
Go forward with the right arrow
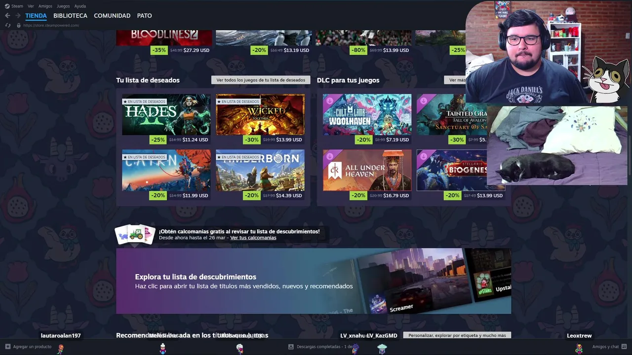click(x=18, y=16)
